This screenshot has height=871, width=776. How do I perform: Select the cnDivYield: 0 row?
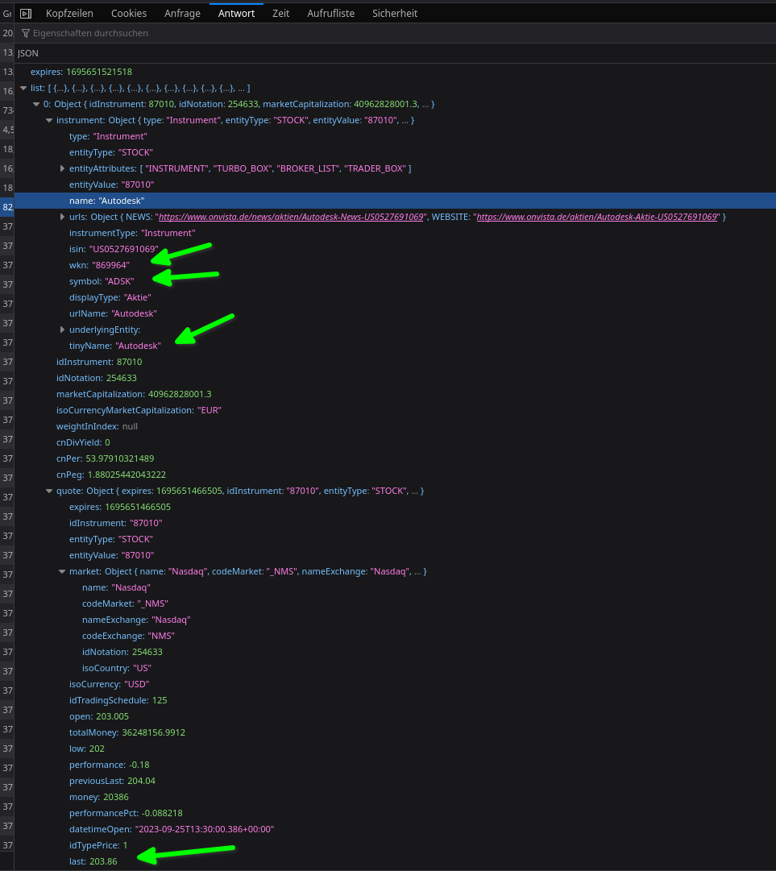(395, 442)
